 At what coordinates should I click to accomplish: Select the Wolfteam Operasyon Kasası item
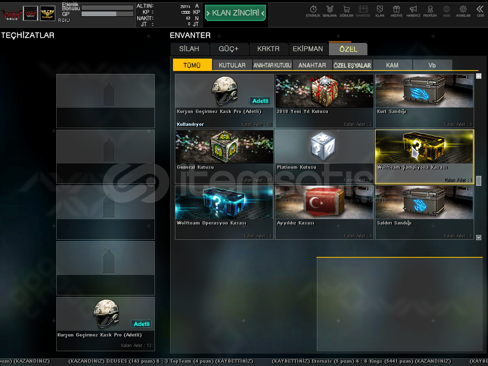pos(224,213)
